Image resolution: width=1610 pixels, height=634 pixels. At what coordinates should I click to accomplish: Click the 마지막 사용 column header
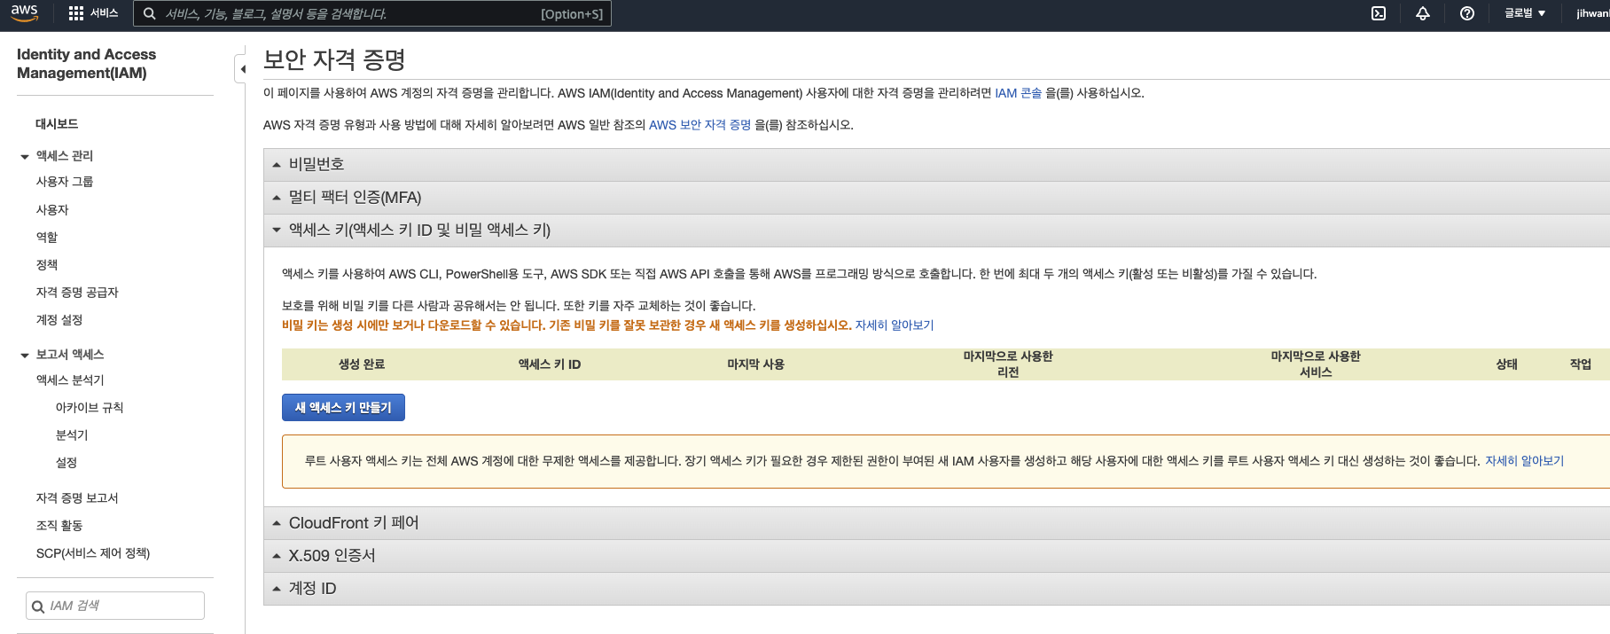coord(755,364)
